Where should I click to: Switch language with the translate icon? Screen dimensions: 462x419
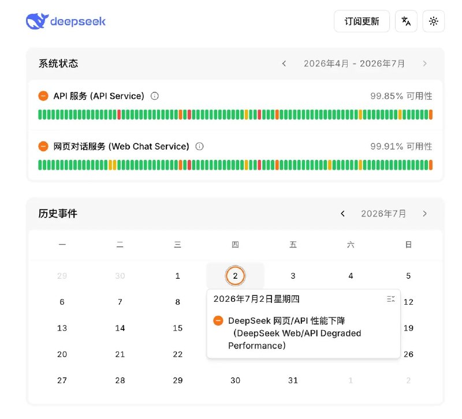pos(406,21)
